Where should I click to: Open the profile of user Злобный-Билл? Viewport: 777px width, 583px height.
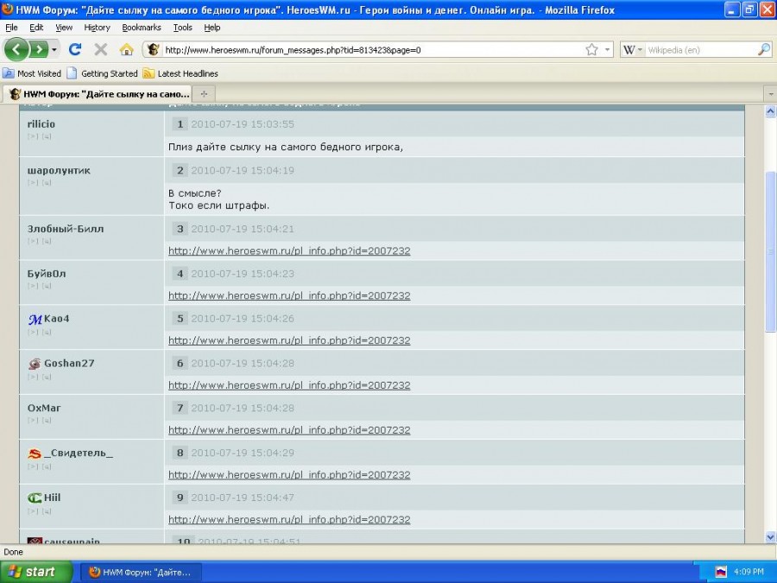coord(66,229)
